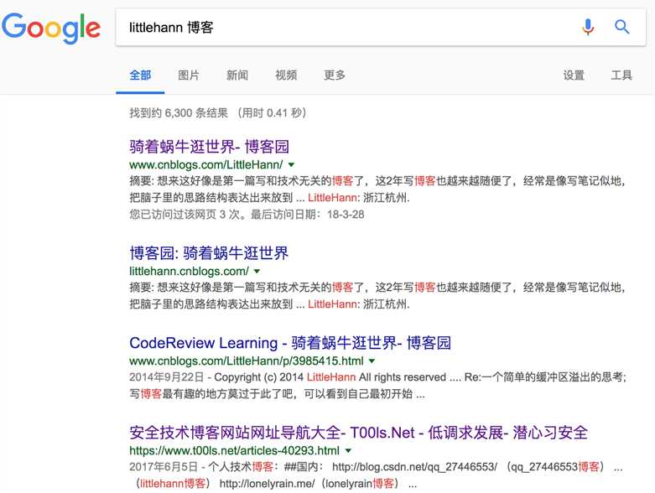Click snippet text http://blog.csdn.net/qq_27446553/
655x493 pixels.
(414, 467)
